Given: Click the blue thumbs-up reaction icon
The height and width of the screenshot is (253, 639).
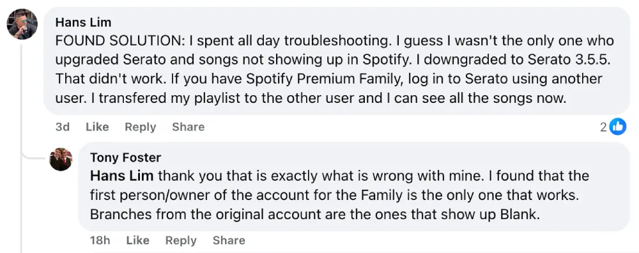Looking at the screenshot, I should click(618, 127).
